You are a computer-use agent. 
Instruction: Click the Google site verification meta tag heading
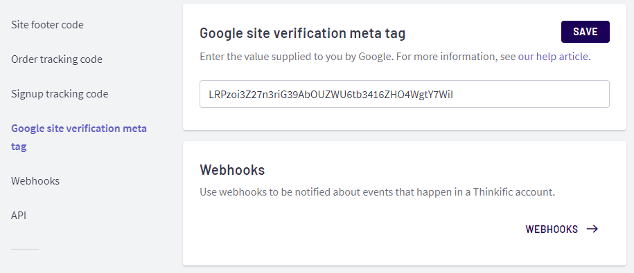302,33
